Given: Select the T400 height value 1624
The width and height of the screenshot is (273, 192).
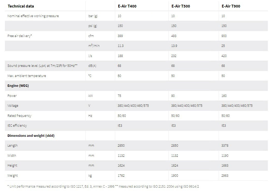Looking at the screenshot, I should (121, 166).
